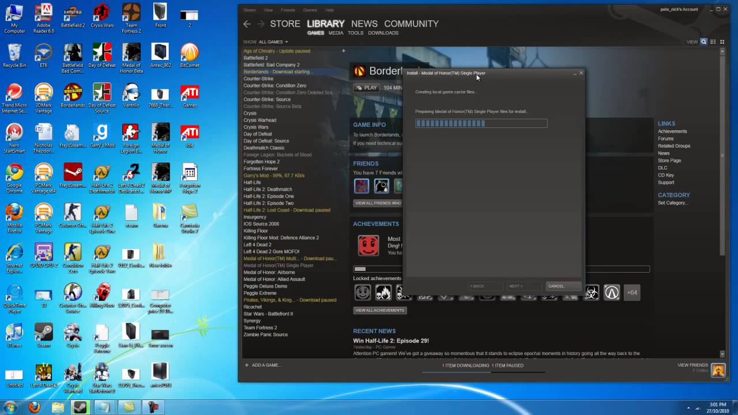Click the biohazard locked achievement icon
This screenshot has height=415, width=738.
pyautogui.click(x=592, y=293)
